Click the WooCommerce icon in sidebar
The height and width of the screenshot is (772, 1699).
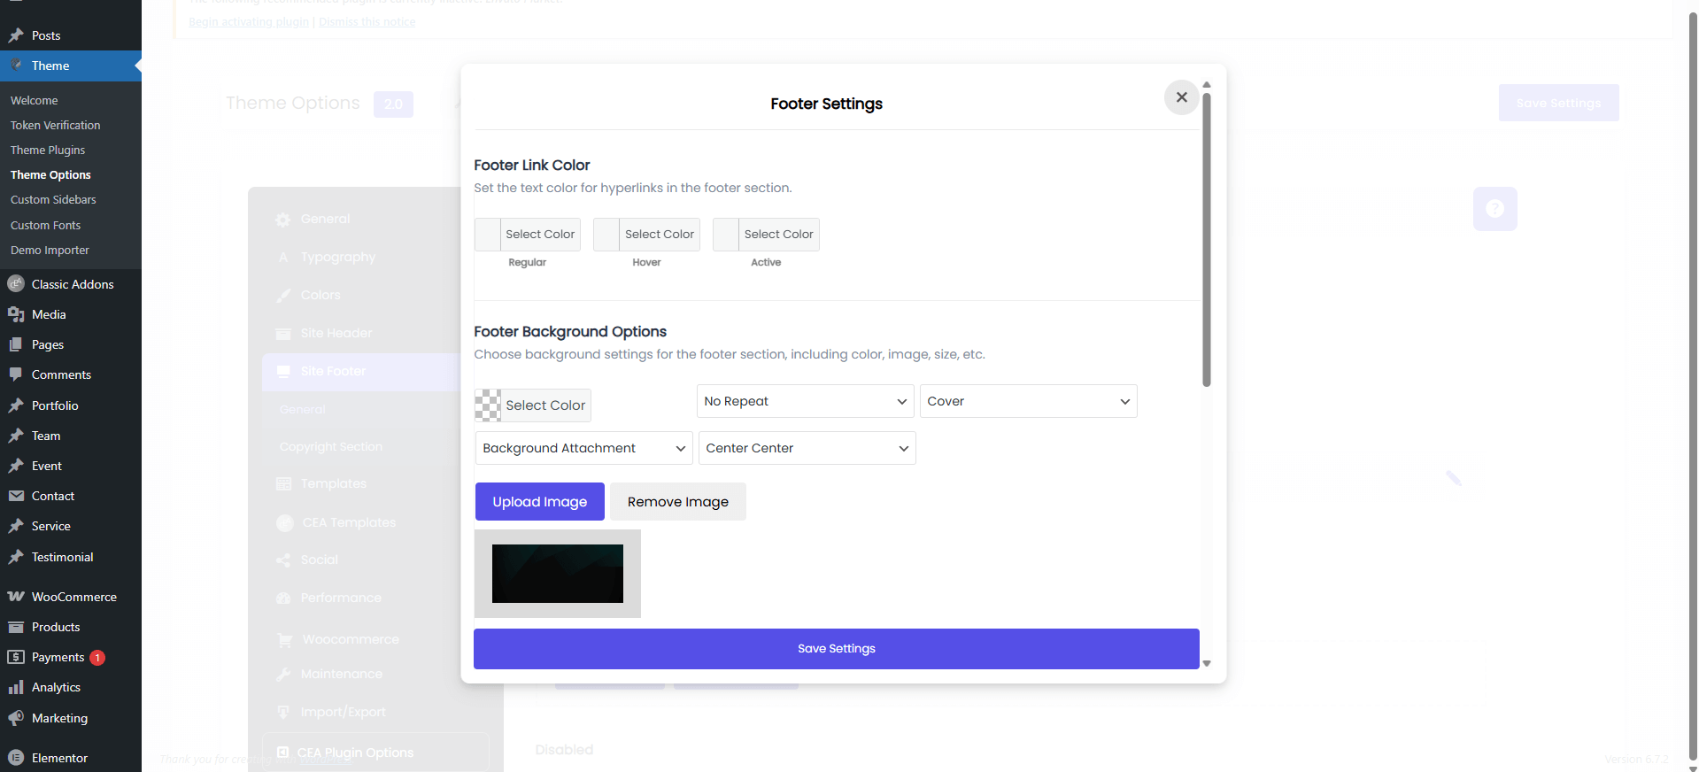[16, 597]
